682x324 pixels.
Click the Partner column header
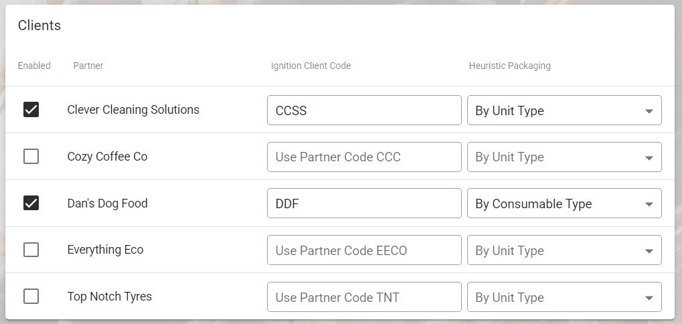coord(88,66)
